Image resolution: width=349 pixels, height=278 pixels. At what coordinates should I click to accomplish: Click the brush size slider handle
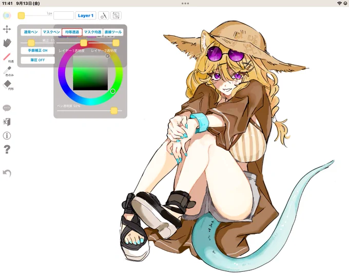(21, 15)
